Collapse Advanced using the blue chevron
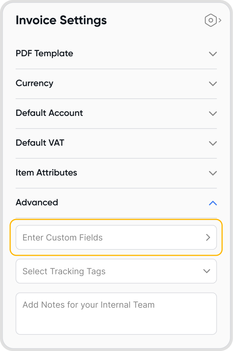The image size is (233, 351). tap(213, 203)
